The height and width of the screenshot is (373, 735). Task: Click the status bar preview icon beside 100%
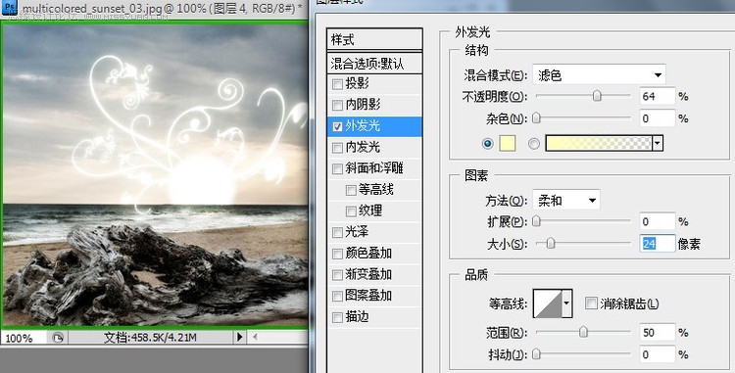(58, 338)
